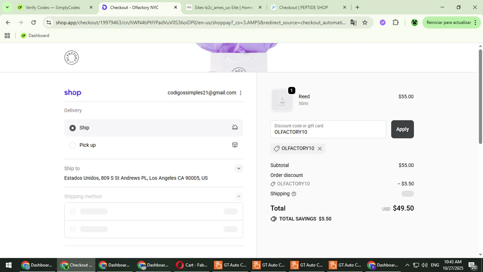Show hidden system tray icons
Viewport: 483px width, 272px height.
pos(407,265)
